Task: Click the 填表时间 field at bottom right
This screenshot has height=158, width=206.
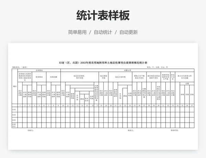Action: pyautogui.click(x=174, y=131)
